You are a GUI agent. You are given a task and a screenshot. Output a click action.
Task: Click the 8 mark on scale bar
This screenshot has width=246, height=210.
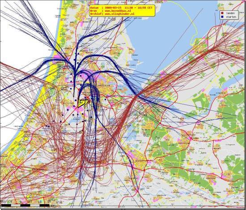click(21, 201)
